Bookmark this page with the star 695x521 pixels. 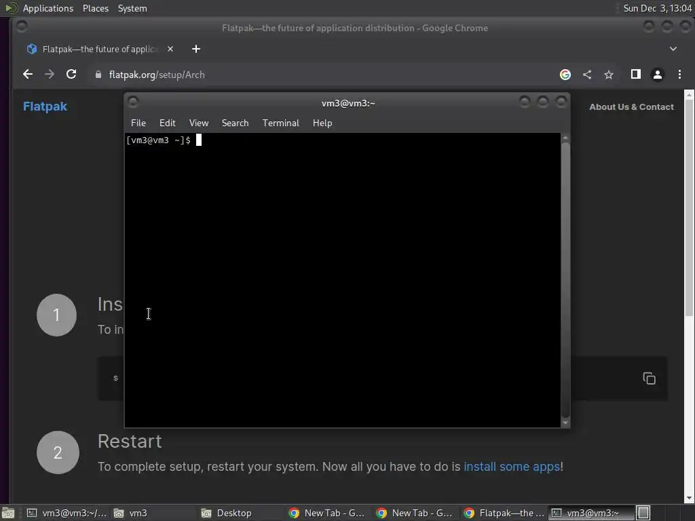pyautogui.click(x=609, y=75)
